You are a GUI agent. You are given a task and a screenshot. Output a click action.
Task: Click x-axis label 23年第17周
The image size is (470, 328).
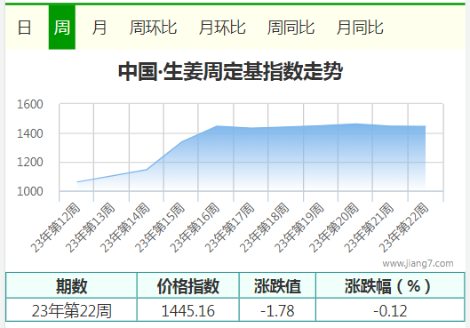(229, 228)
